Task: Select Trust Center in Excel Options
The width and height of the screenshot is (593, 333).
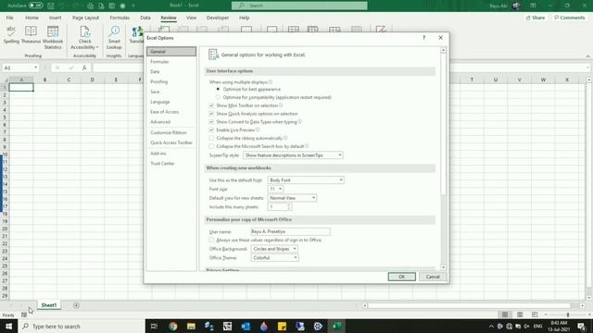Action: click(x=171, y=164)
